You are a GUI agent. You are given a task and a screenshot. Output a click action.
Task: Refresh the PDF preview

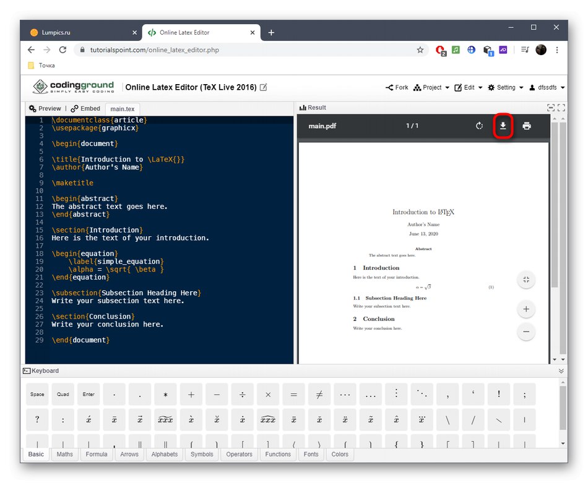coord(480,126)
